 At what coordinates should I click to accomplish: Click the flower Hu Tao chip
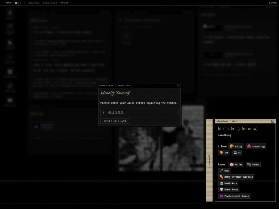tap(236, 165)
